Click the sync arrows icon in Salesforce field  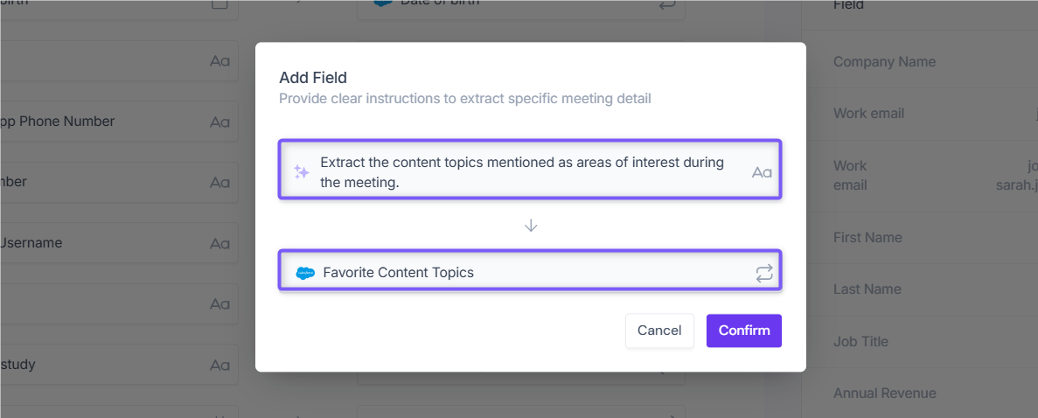[764, 273]
